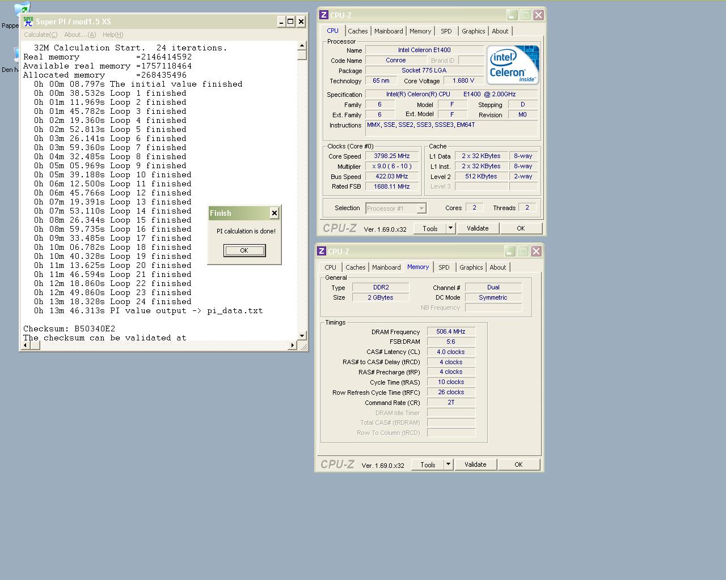Click the CPU-Z logo icon in lower window title
This screenshot has width=726, height=580.
coord(322,251)
